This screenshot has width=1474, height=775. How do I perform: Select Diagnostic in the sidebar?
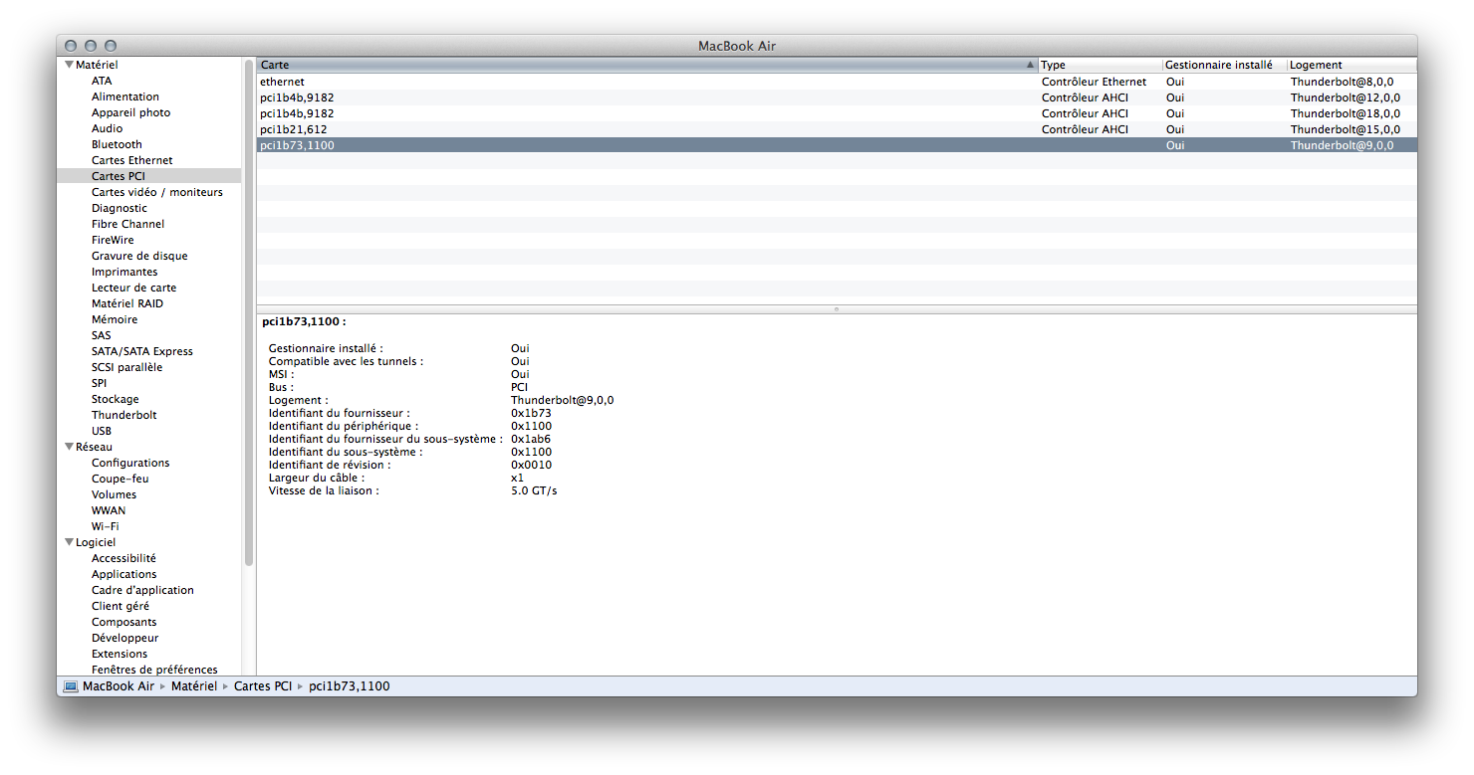120,208
